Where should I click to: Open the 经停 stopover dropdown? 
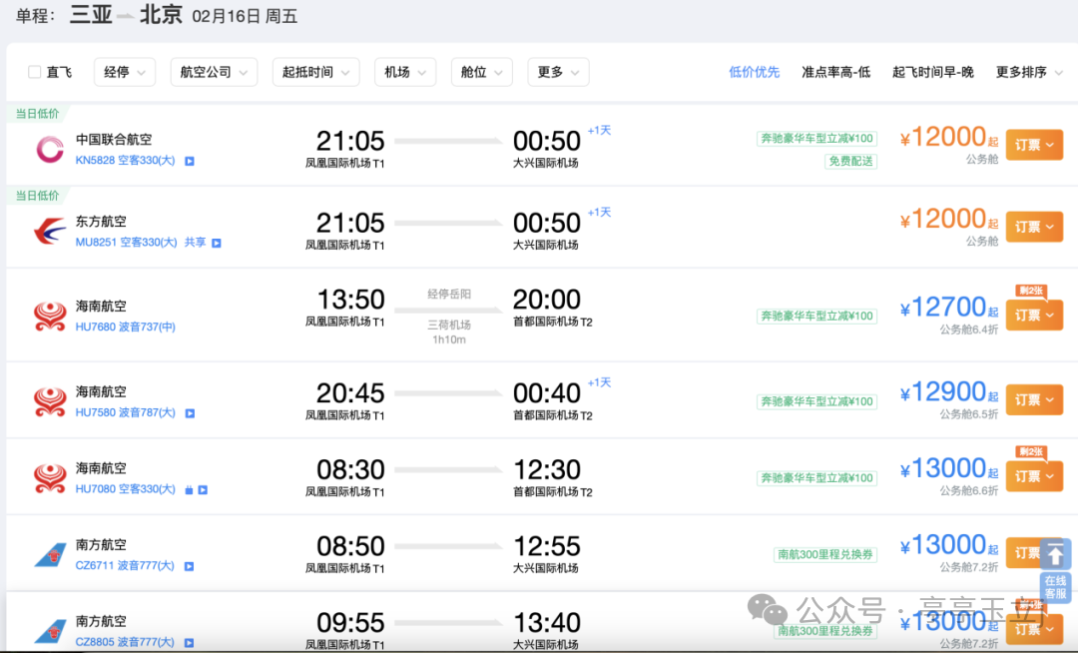click(125, 72)
